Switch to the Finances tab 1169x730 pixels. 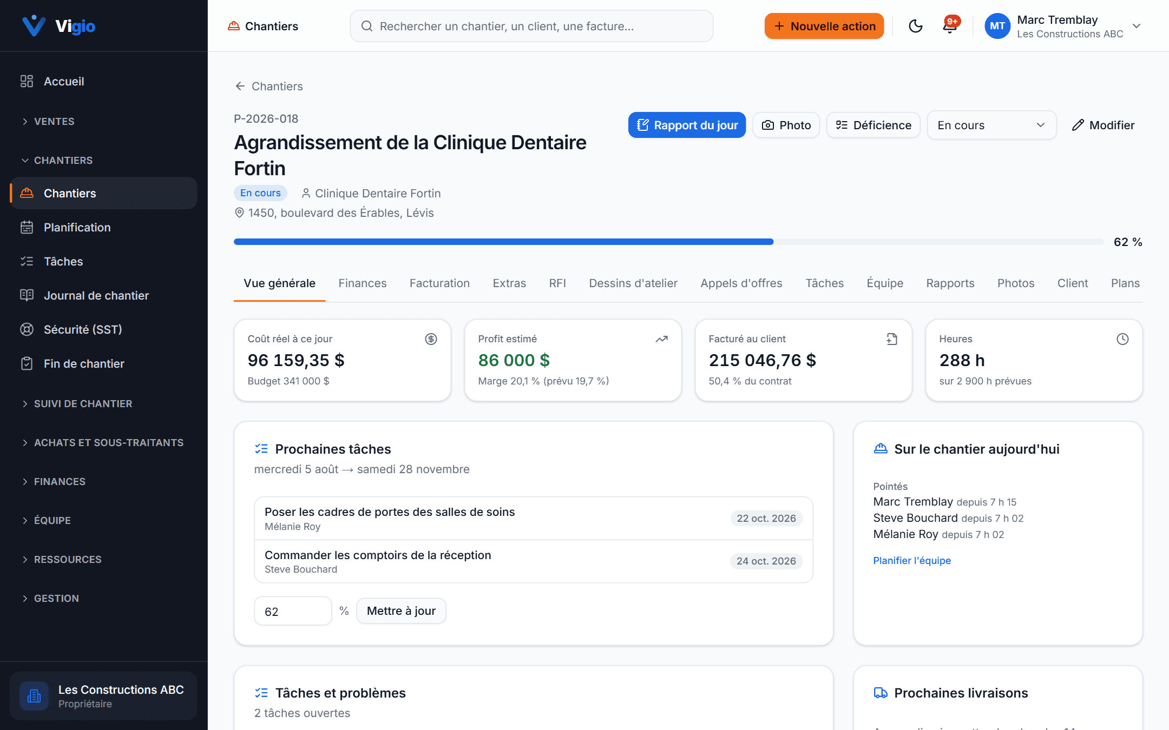pos(362,283)
